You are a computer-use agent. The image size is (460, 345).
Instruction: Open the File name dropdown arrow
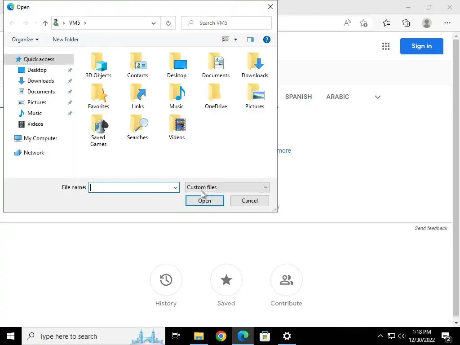click(176, 187)
